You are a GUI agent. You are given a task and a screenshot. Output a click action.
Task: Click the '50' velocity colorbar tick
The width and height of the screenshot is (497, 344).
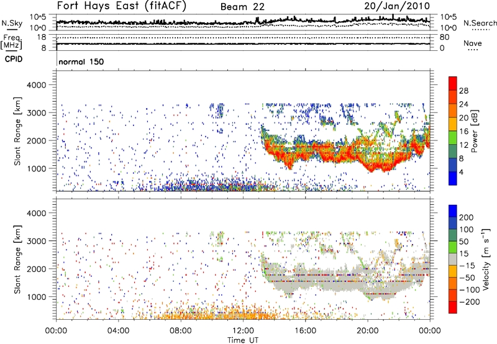coord(463,242)
